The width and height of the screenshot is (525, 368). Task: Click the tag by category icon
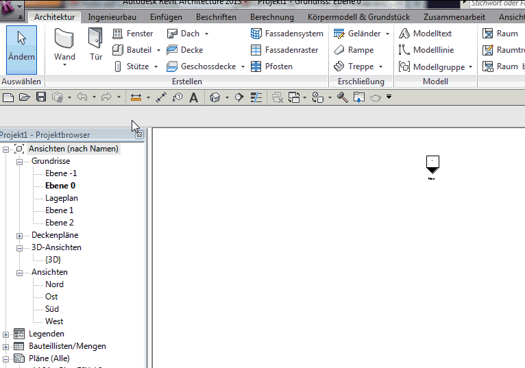pos(178,97)
